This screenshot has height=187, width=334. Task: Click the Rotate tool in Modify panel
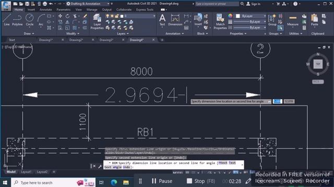[67, 16]
